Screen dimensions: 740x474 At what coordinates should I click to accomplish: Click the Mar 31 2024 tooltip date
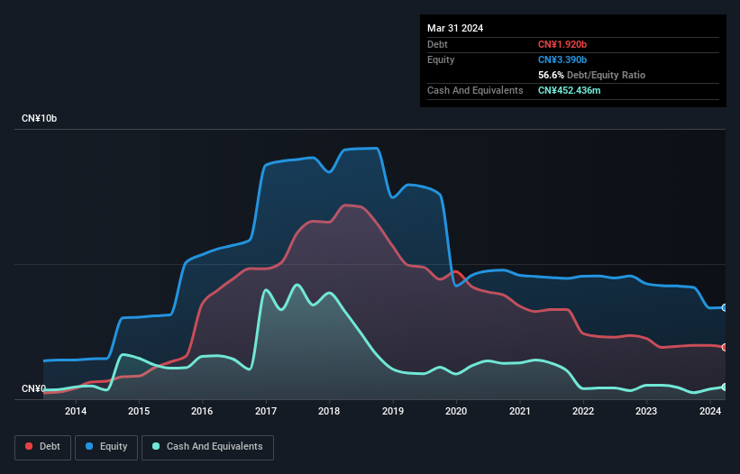pos(455,28)
